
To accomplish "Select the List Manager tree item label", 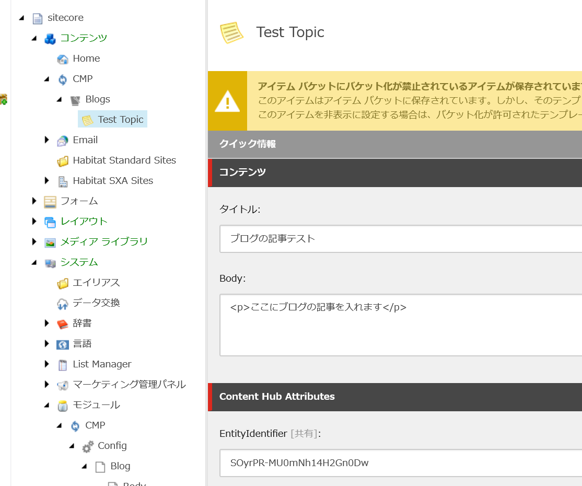I will (102, 364).
